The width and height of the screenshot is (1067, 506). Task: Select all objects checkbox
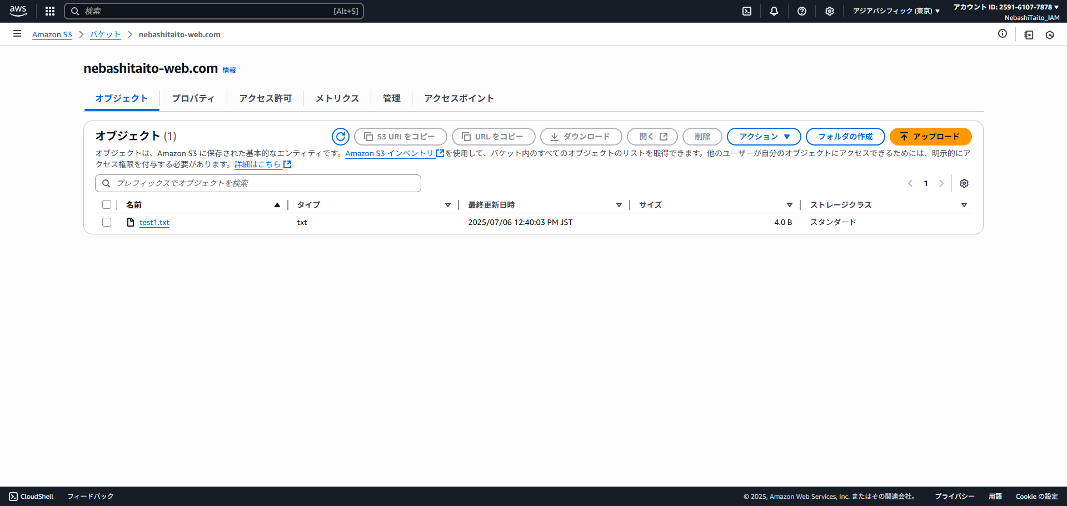(107, 204)
